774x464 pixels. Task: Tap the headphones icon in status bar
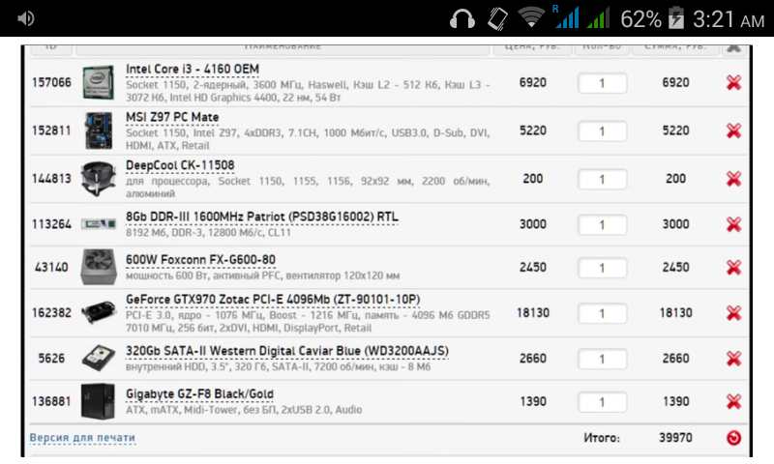click(x=462, y=18)
